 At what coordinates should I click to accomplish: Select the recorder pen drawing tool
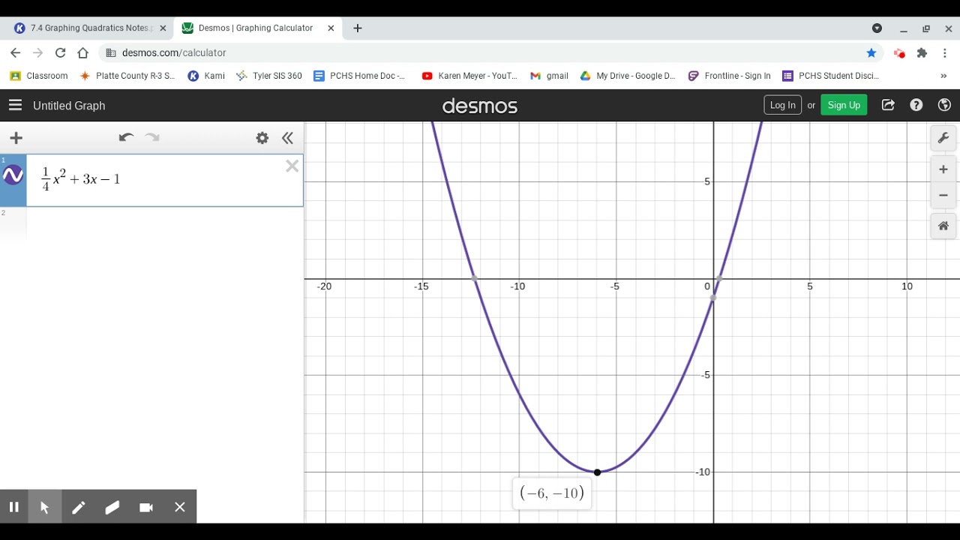[x=78, y=507]
